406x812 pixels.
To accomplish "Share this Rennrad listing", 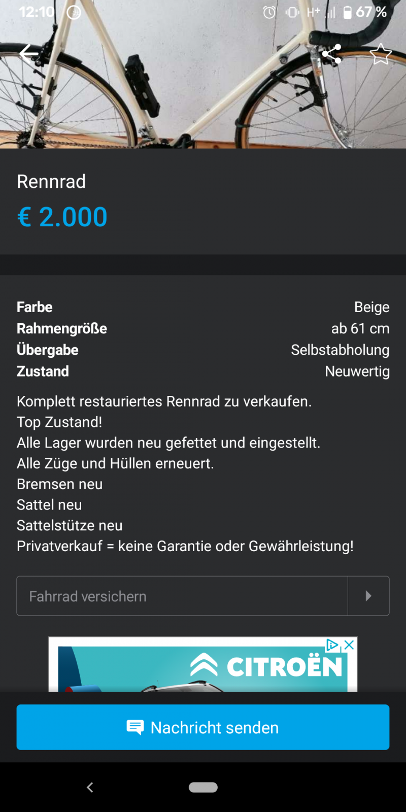I will (x=331, y=53).
